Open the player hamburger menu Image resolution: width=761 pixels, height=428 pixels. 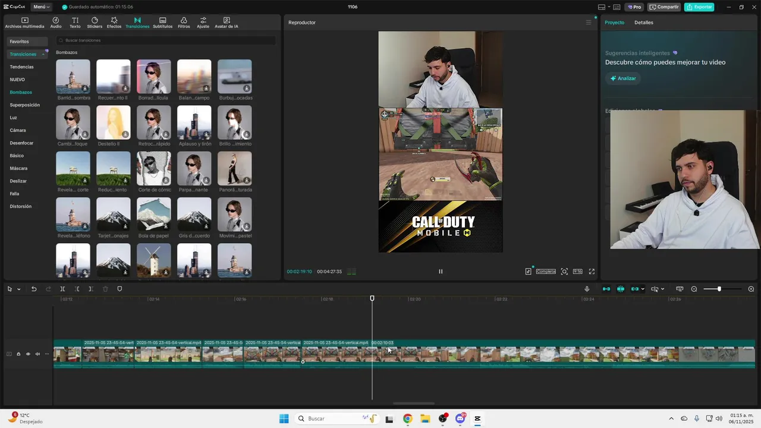coord(589,23)
